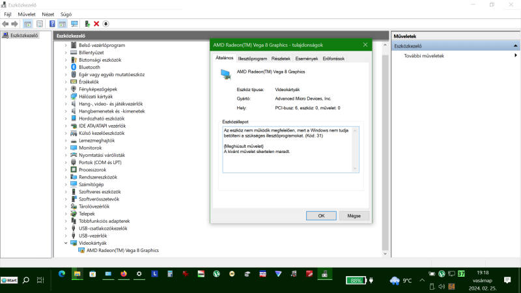
Task: Click the Start button
Action: click(9, 281)
